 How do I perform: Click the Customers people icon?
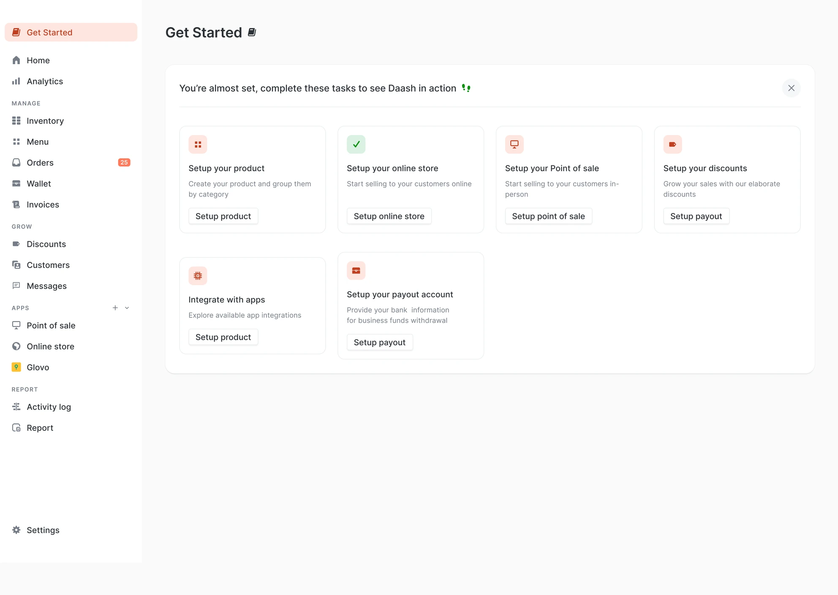[16, 265]
